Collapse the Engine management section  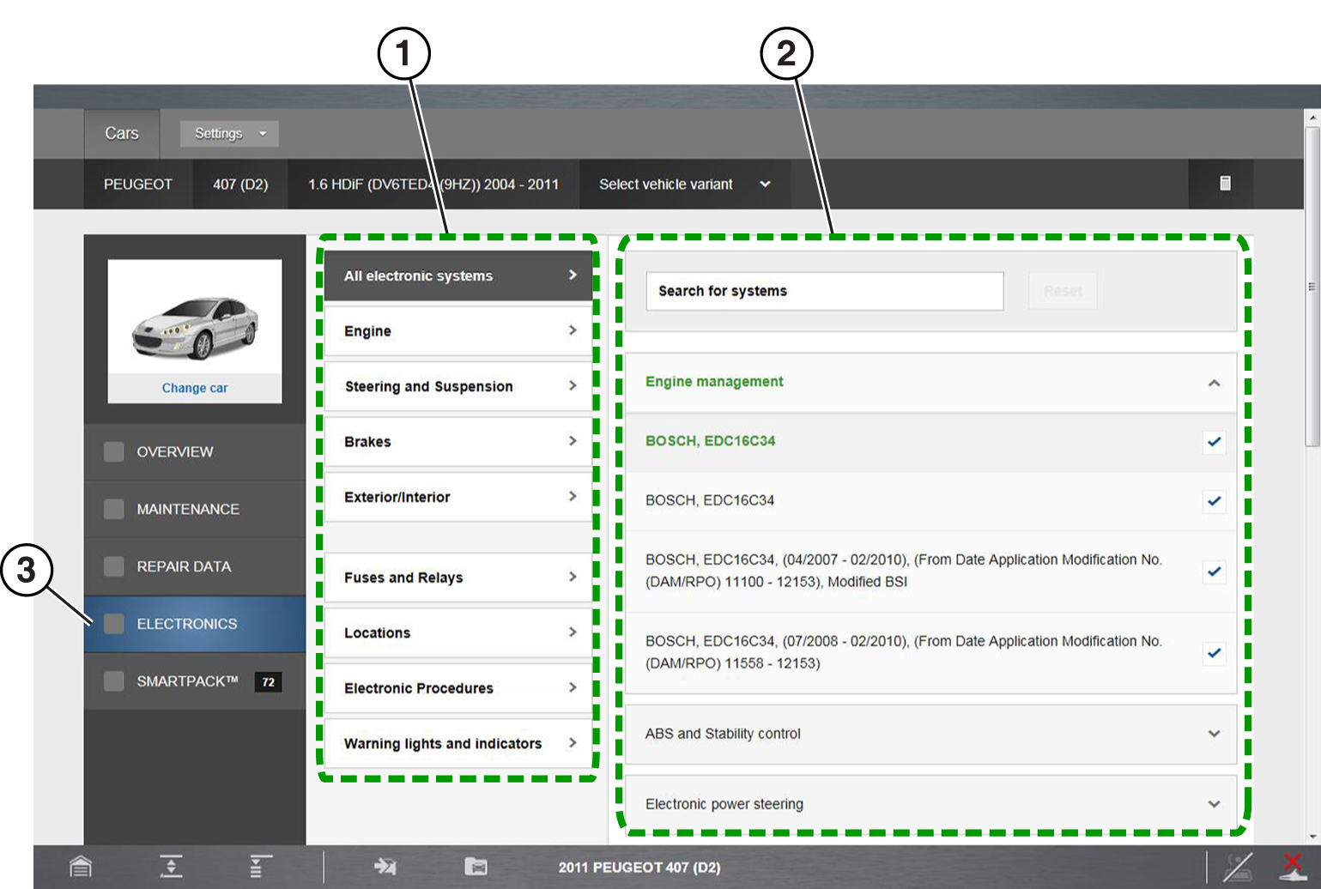(1214, 383)
